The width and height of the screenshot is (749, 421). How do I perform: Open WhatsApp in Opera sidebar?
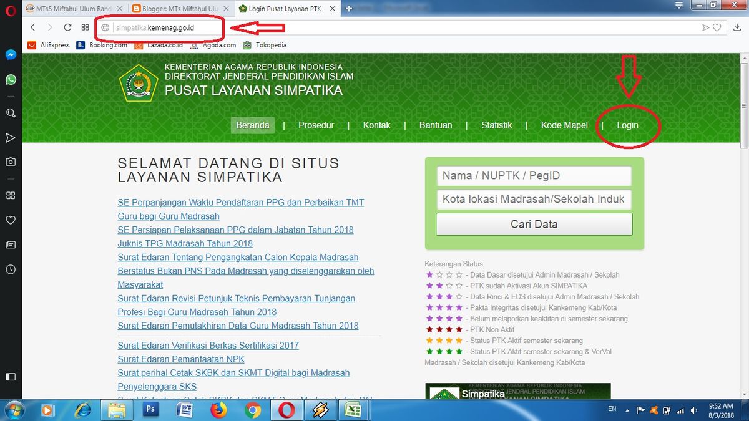pyautogui.click(x=11, y=80)
